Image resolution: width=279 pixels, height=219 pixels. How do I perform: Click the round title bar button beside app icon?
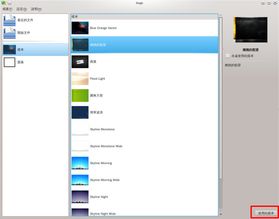(10, 3)
